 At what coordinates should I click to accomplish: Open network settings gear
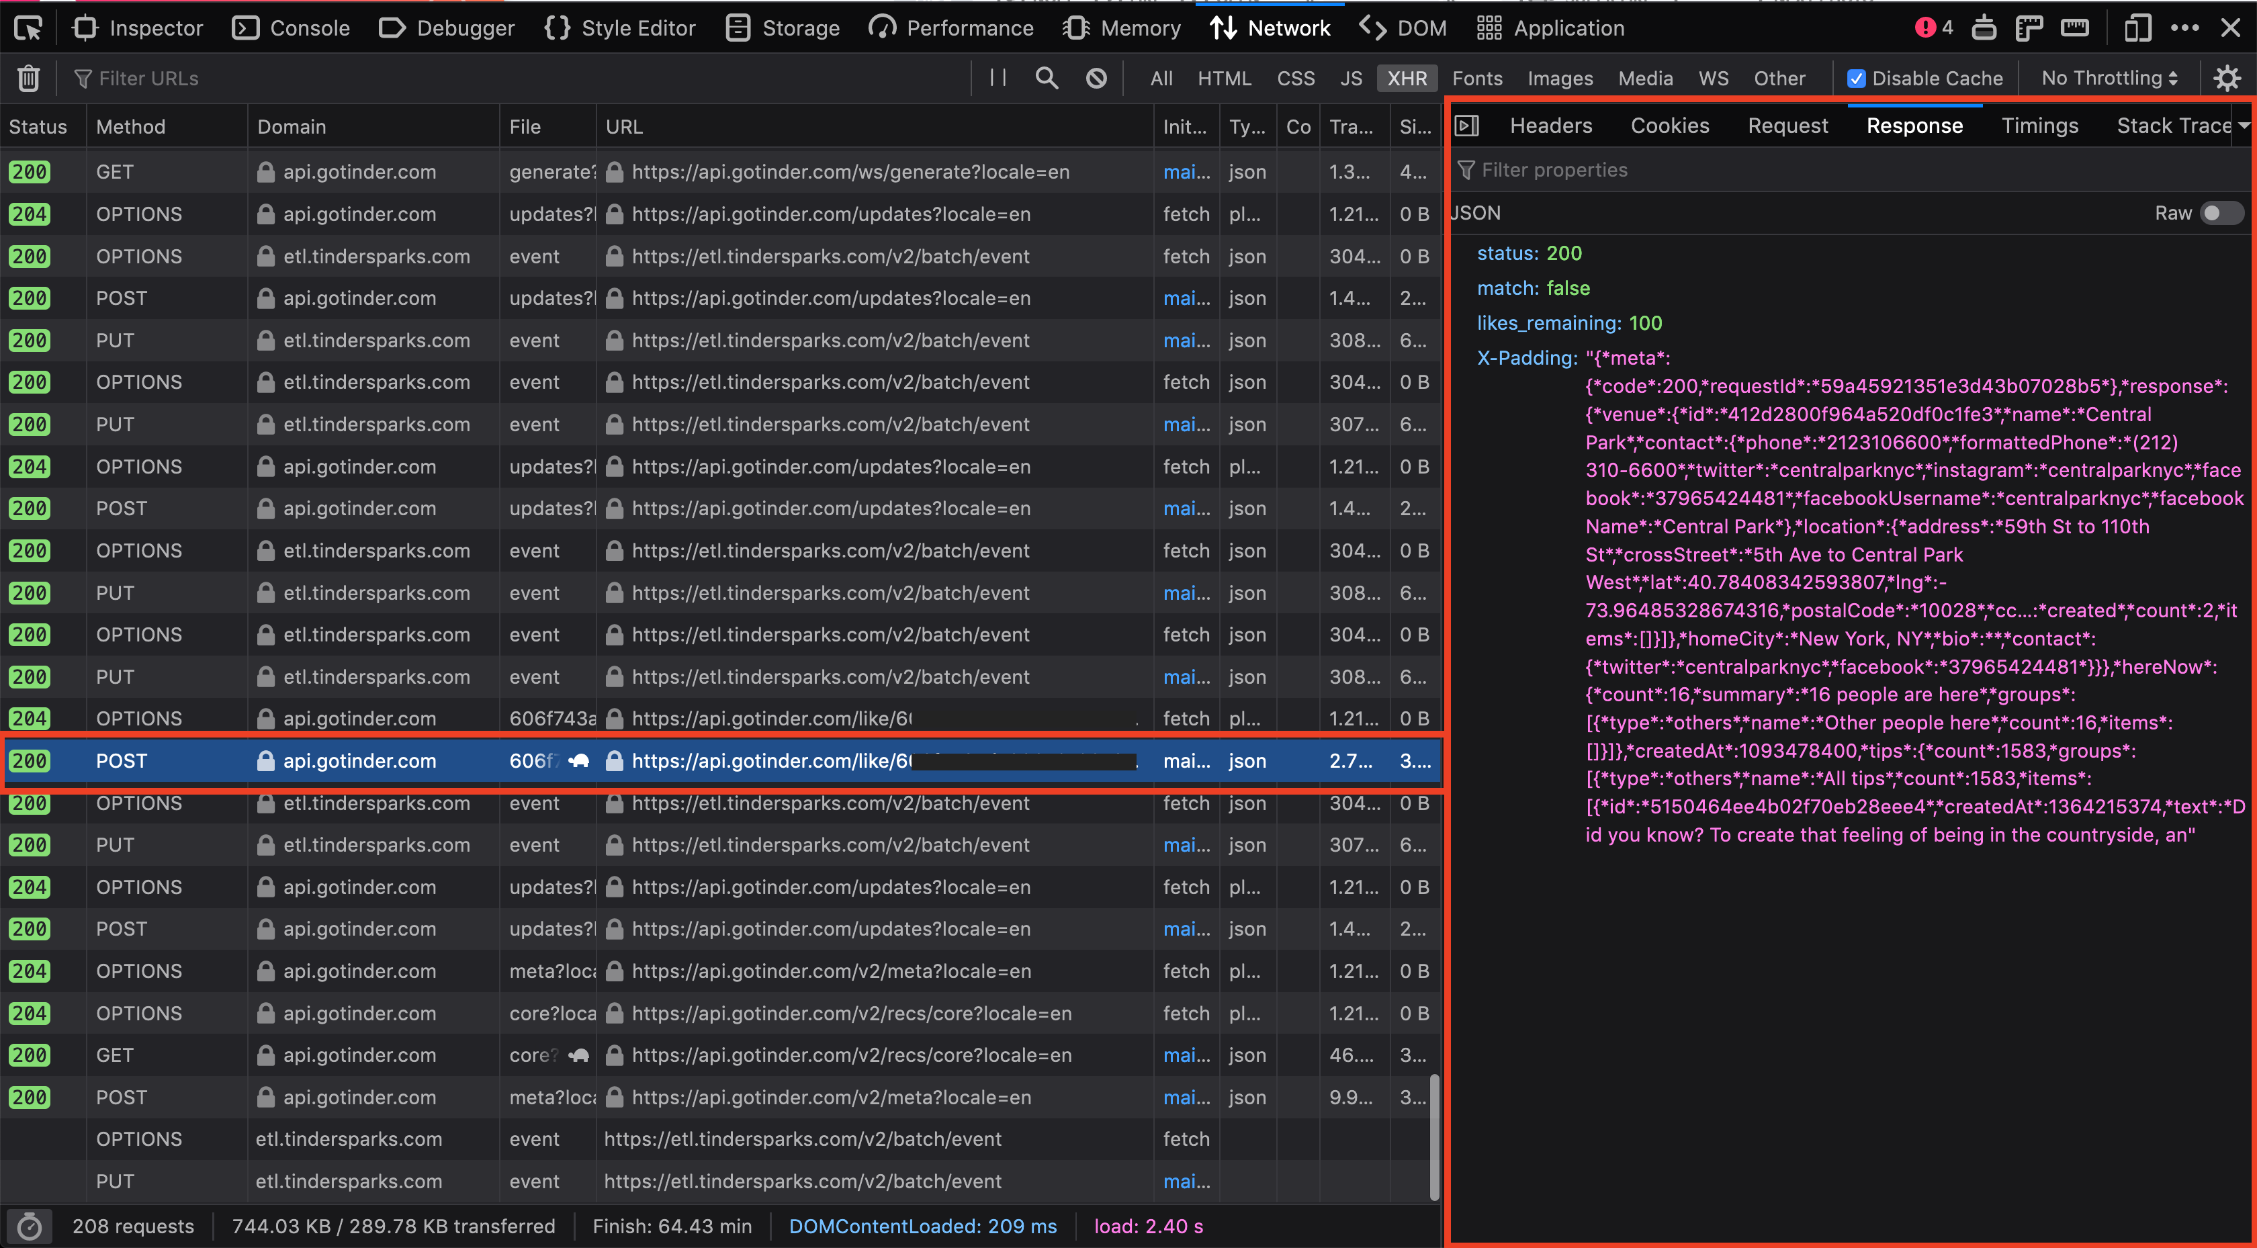2226,78
